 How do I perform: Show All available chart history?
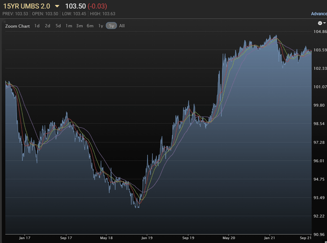[122, 26]
